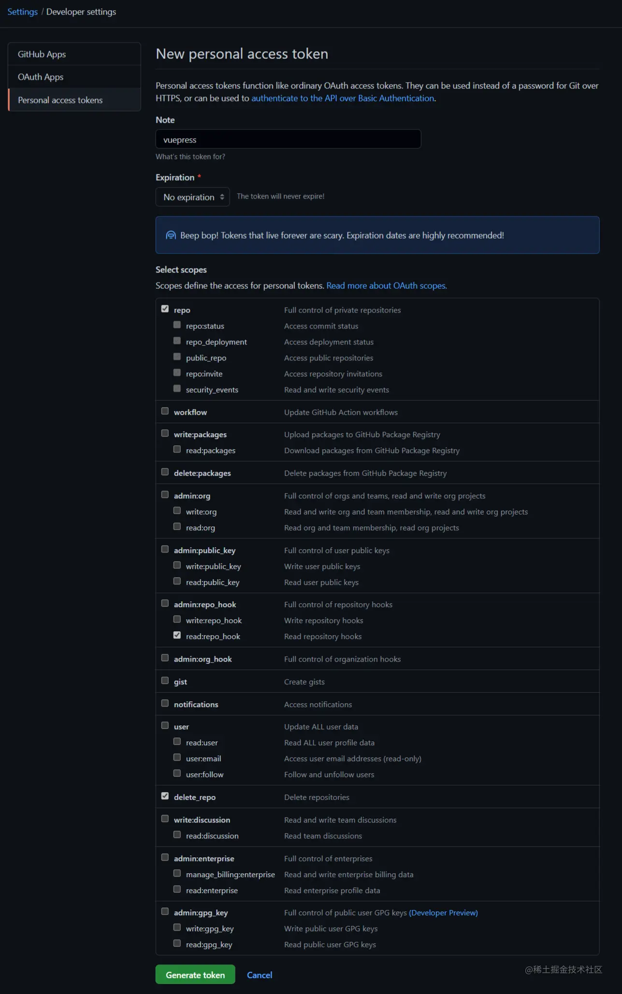Enable the notifications scope checkbox
The image size is (622, 994).
pyautogui.click(x=165, y=703)
